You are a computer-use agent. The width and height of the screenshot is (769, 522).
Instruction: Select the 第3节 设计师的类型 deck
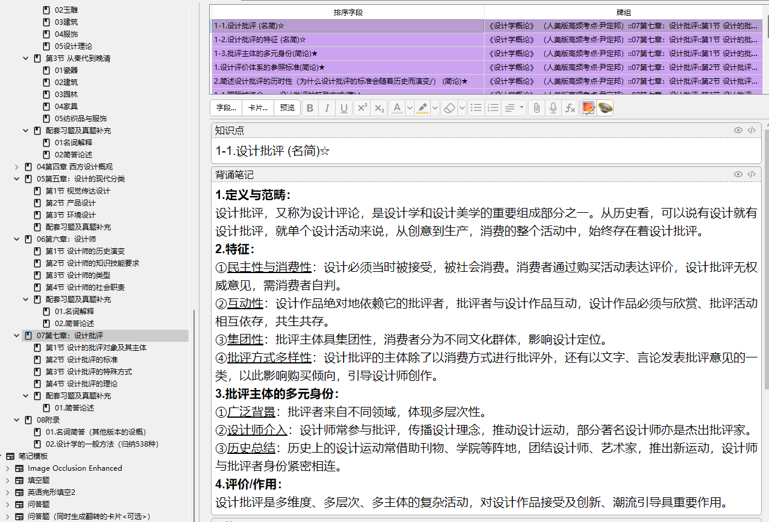click(78, 275)
